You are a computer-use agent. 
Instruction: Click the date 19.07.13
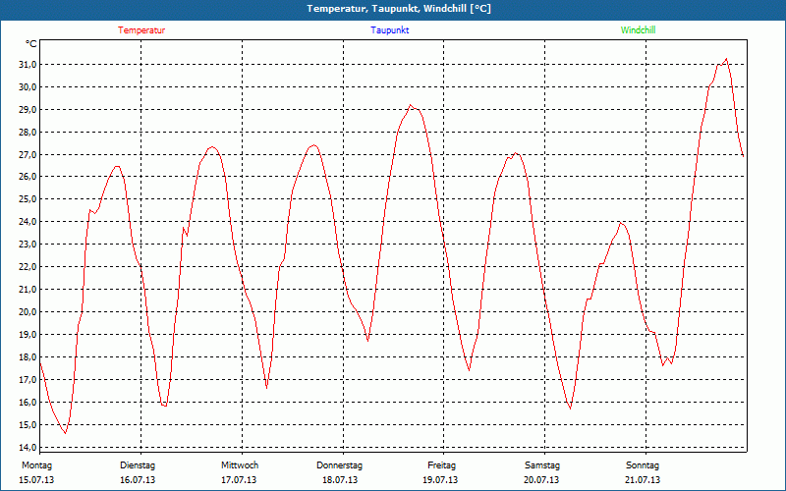[x=440, y=480]
